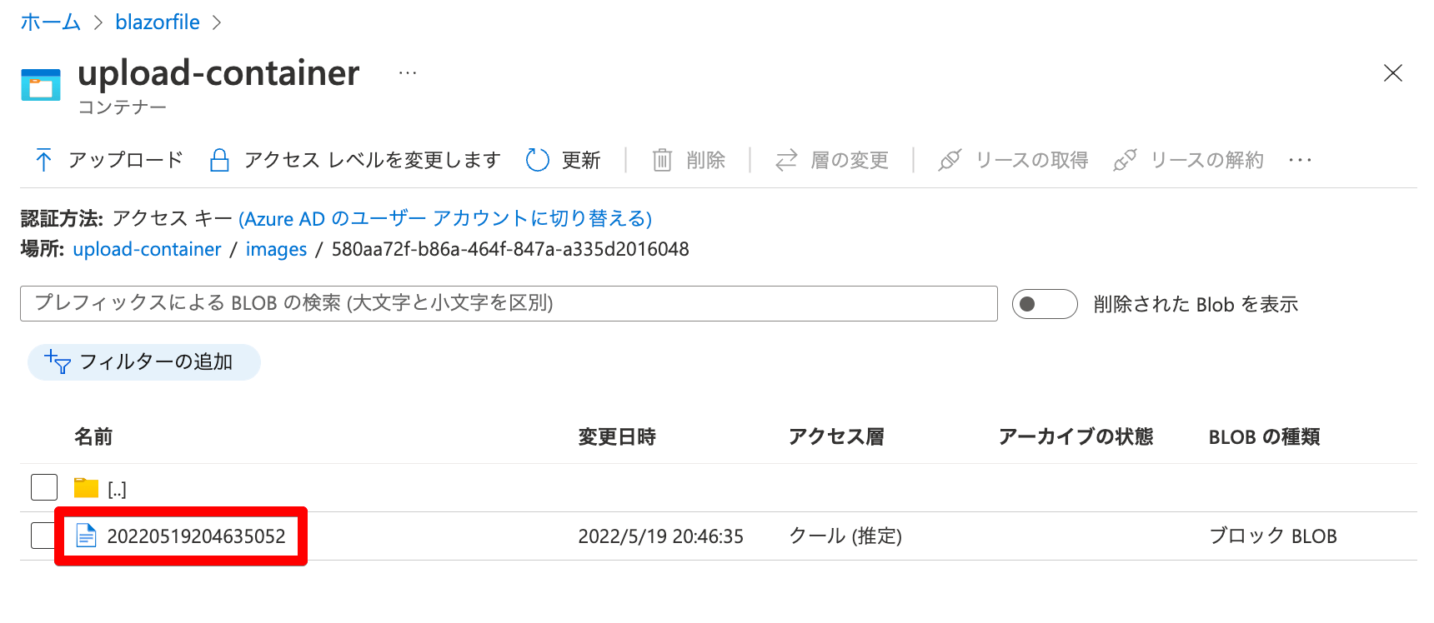Image resolution: width=1434 pixels, height=623 pixels.
Task: Click the Upload arrow icon in toolbar
Action: click(43, 160)
